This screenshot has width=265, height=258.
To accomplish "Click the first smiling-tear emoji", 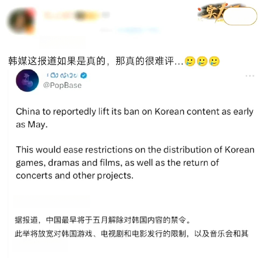I will 190,61.
